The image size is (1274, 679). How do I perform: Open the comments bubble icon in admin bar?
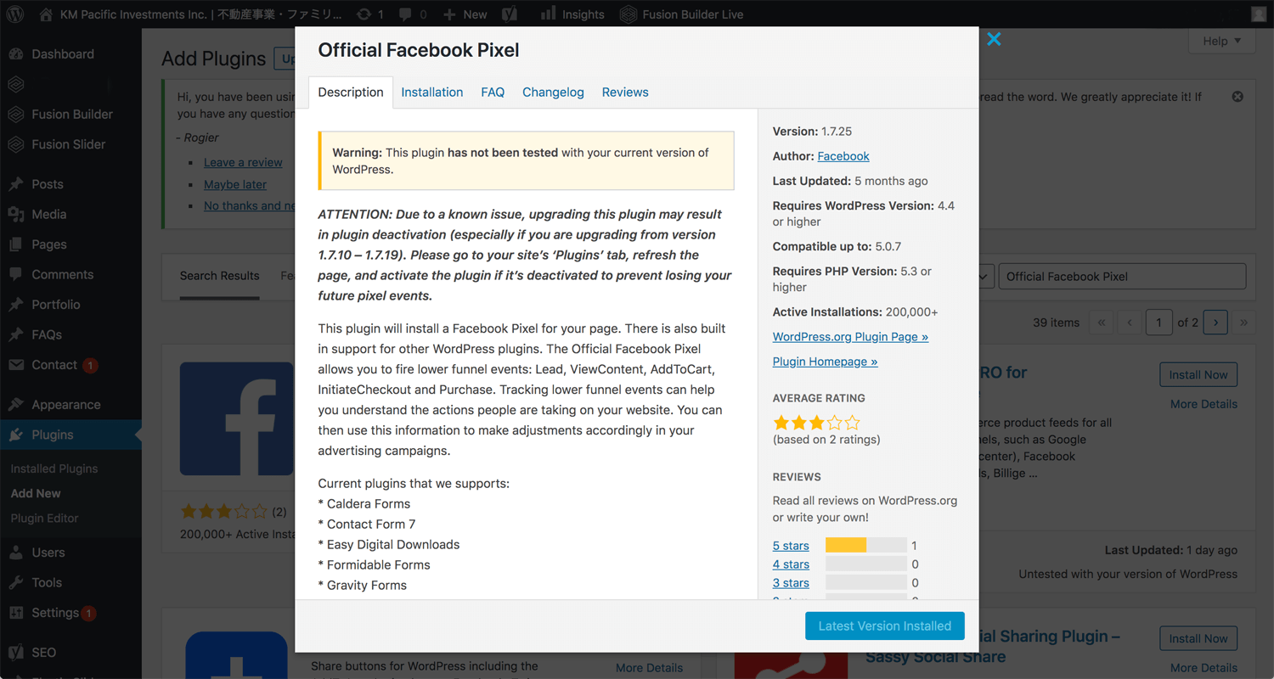[404, 14]
